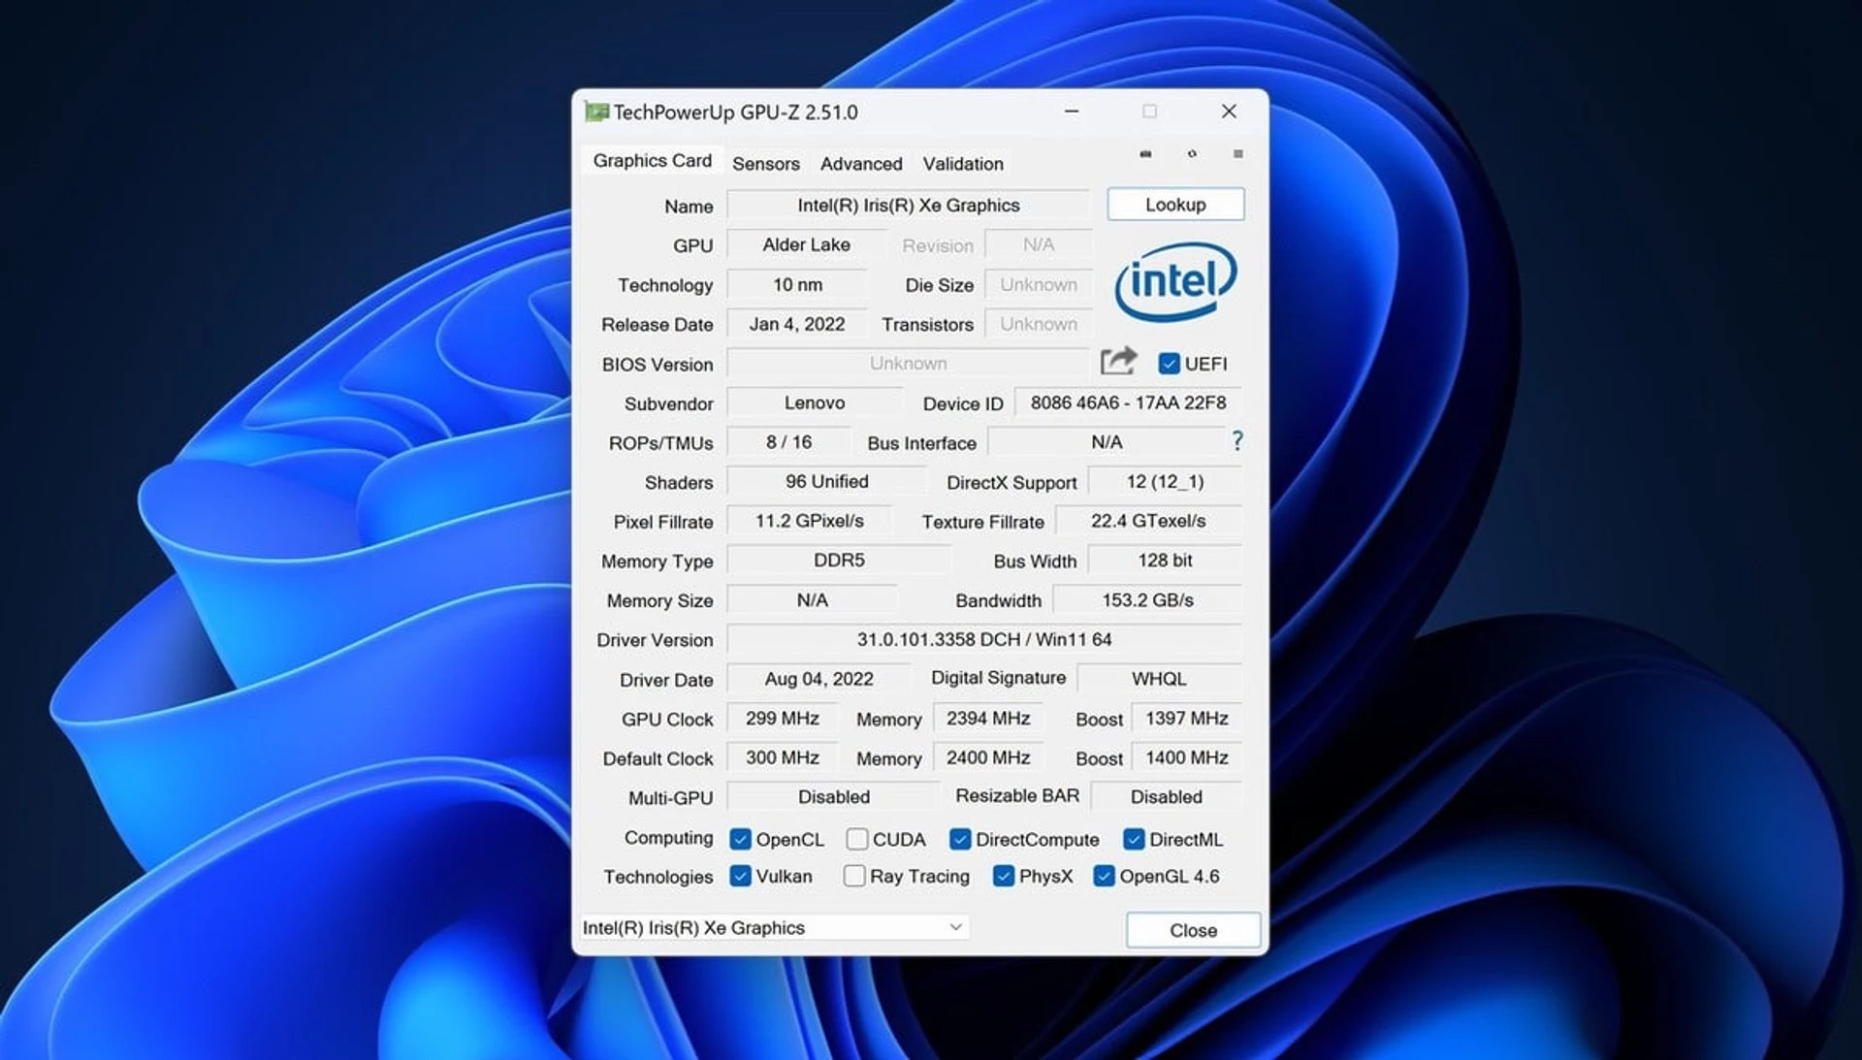This screenshot has width=1862, height=1060.
Task: Click the Bus Interface question mark
Action: (x=1236, y=441)
